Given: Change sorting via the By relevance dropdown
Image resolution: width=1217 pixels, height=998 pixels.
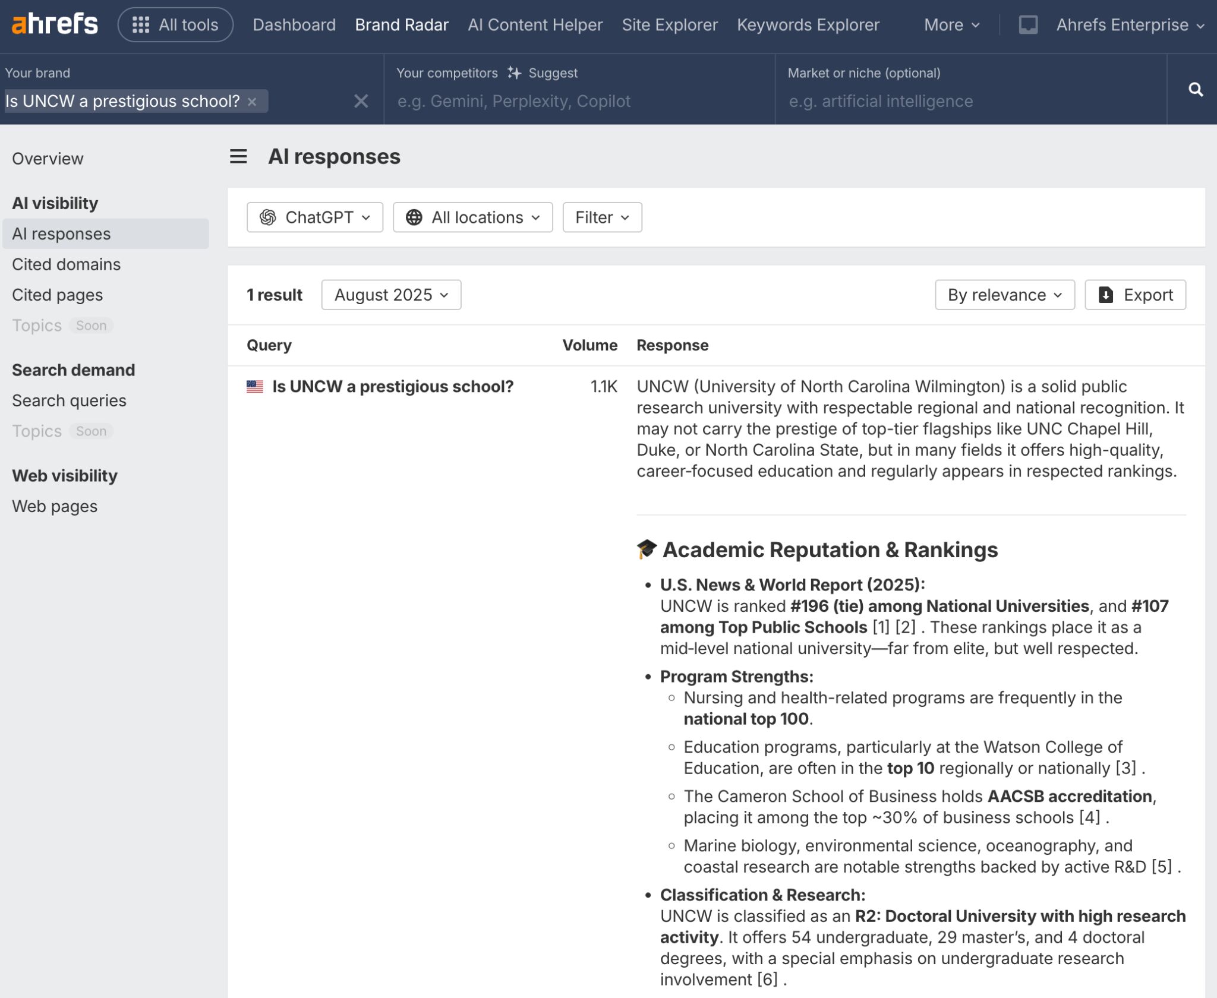Looking at the screenshot, I should [x=1005, y=294].
